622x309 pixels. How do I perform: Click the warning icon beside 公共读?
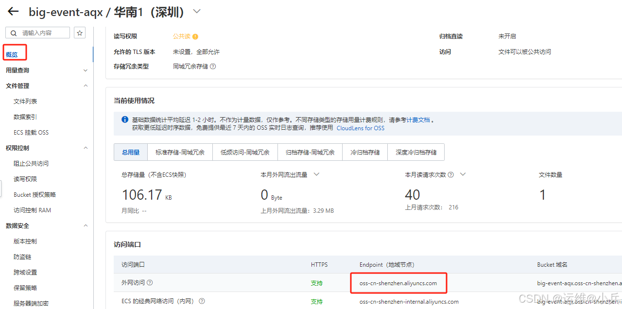[x=195, y=36]
